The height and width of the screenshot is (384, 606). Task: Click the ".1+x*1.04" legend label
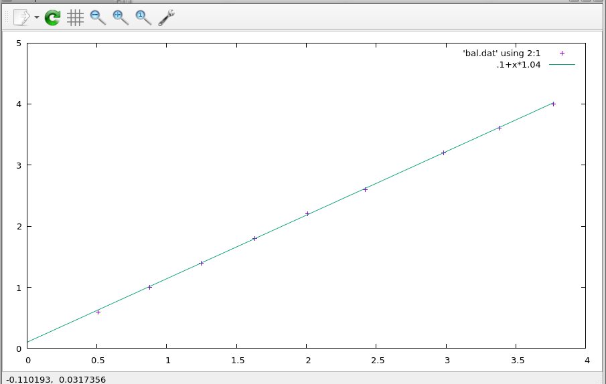tap(518, 65)
